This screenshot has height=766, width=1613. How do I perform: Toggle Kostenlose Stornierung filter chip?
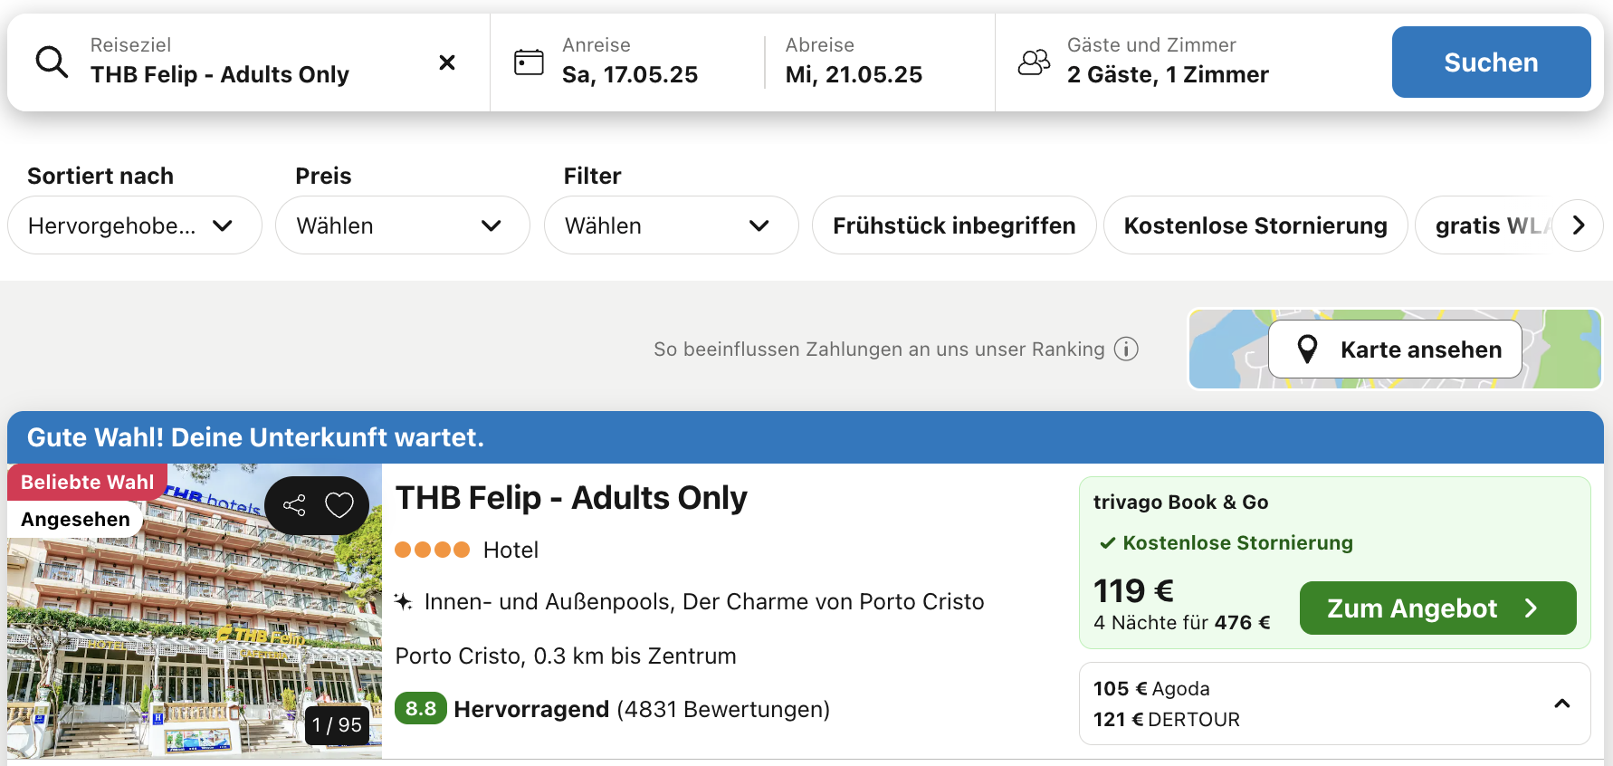click(x=1255, y=225)
